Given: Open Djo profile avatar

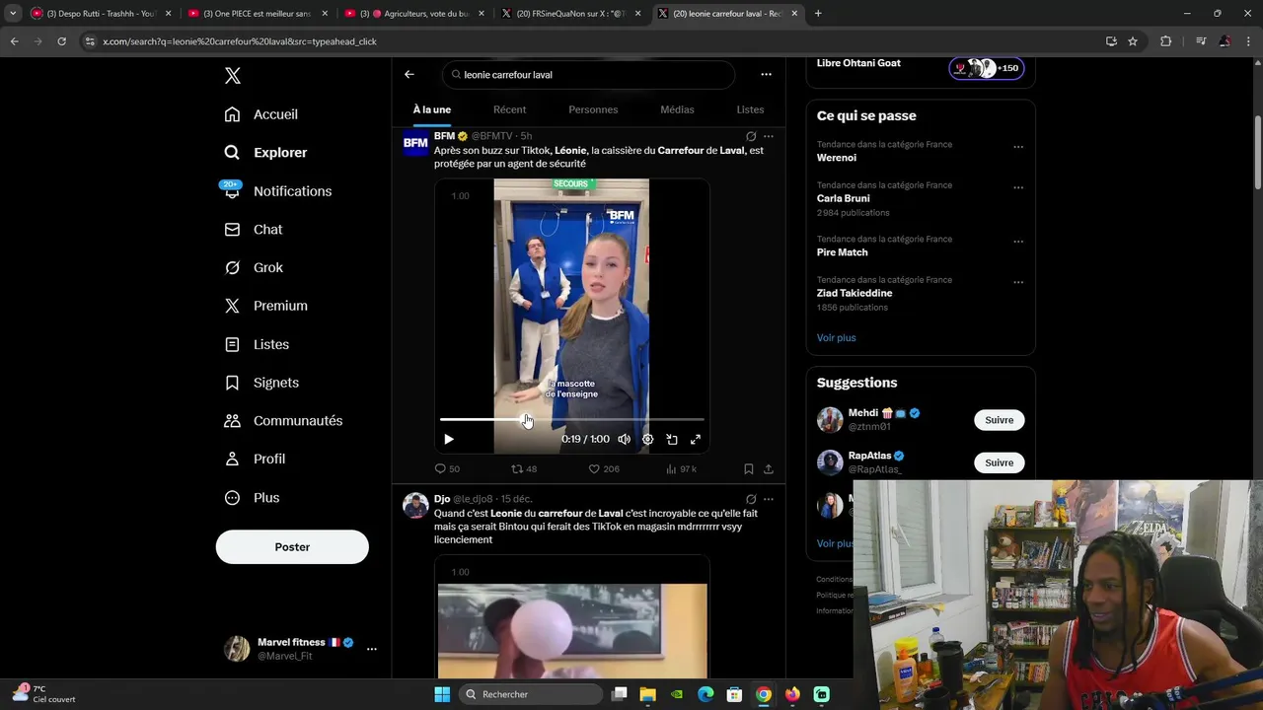Looking at the screenshot, I should 415,506.
